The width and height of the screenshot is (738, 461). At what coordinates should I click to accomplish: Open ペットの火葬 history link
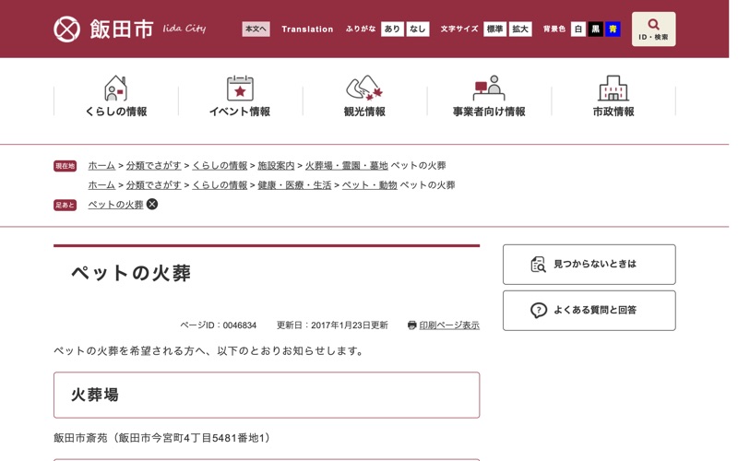[x=116, y=205]
